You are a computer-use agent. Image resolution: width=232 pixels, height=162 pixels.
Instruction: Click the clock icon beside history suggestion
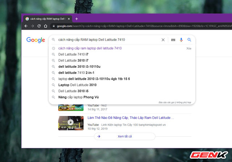pos(53,48)
